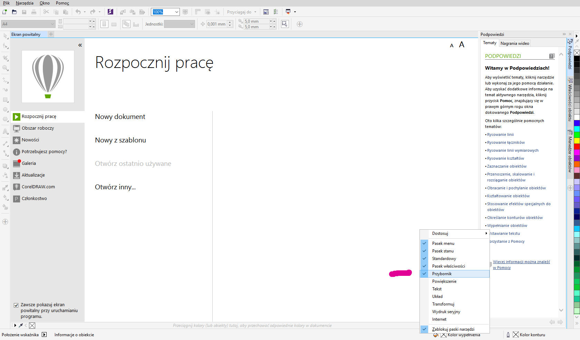This screenshot has width=580, height=340.
Task: Collapse the welcome sidebar with double chevron
Action: [80, 45]
